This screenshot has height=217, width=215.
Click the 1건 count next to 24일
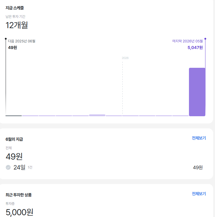pos(30,167)
